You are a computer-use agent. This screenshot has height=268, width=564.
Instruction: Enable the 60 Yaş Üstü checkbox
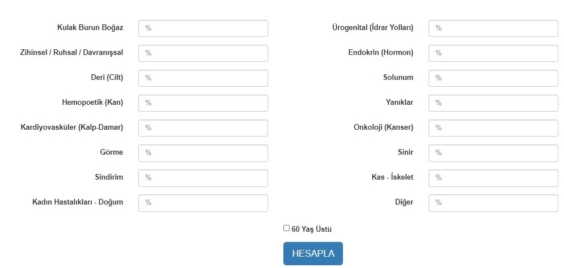click(x=287, y=228)
